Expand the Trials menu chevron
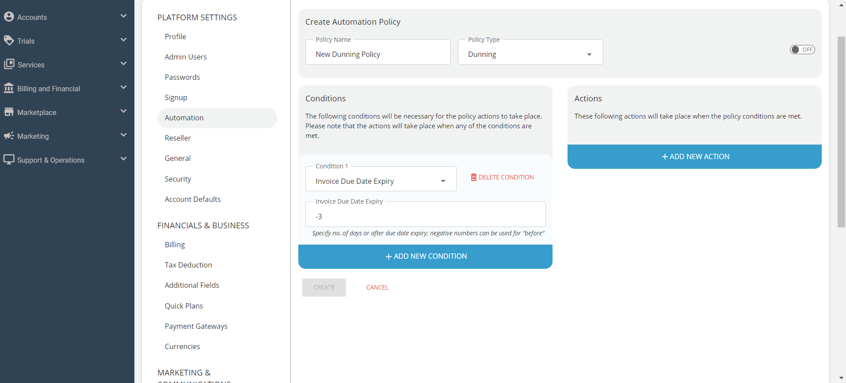 [x=123, y=40]
